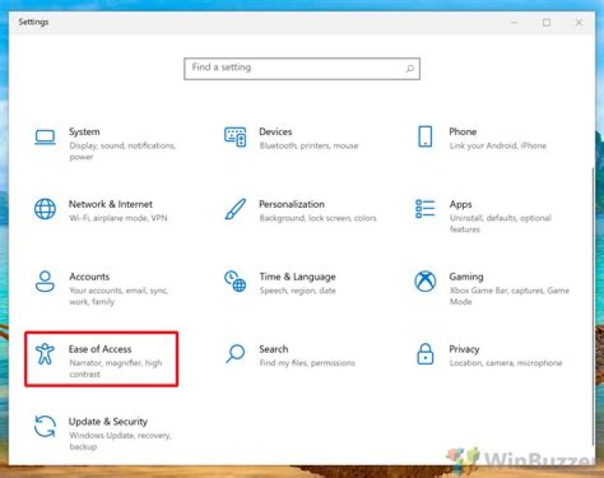604x478 pixels.
Task: Open Phone settings title
Action: [462, 132]
